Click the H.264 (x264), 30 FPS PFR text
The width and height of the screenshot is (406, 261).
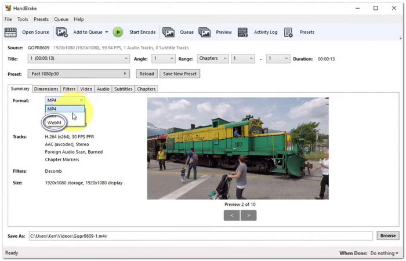pyautogui.click(x=70, y=137)
